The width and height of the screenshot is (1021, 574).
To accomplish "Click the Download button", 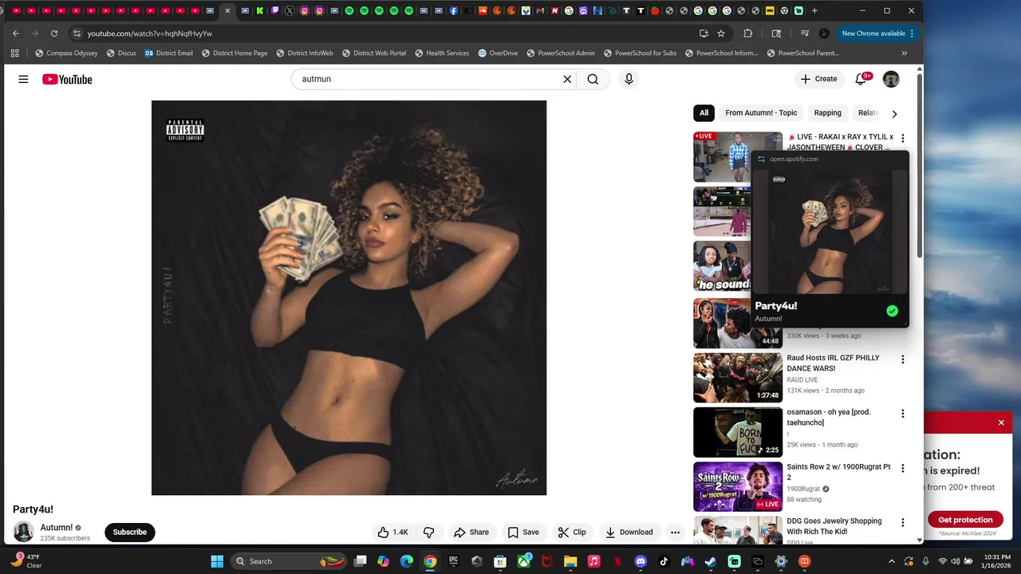I will click(x=629, y=532).
